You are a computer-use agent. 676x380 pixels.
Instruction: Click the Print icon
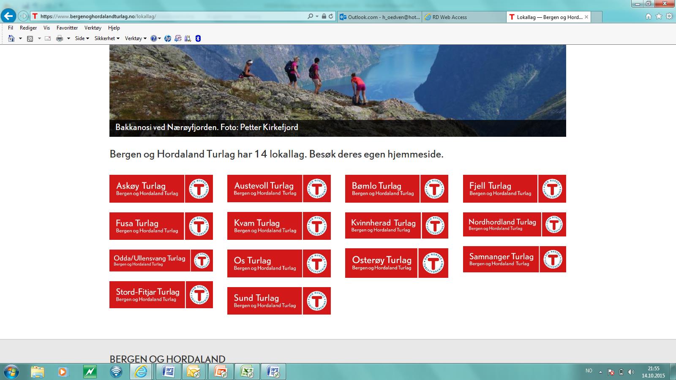click(60, 38)
